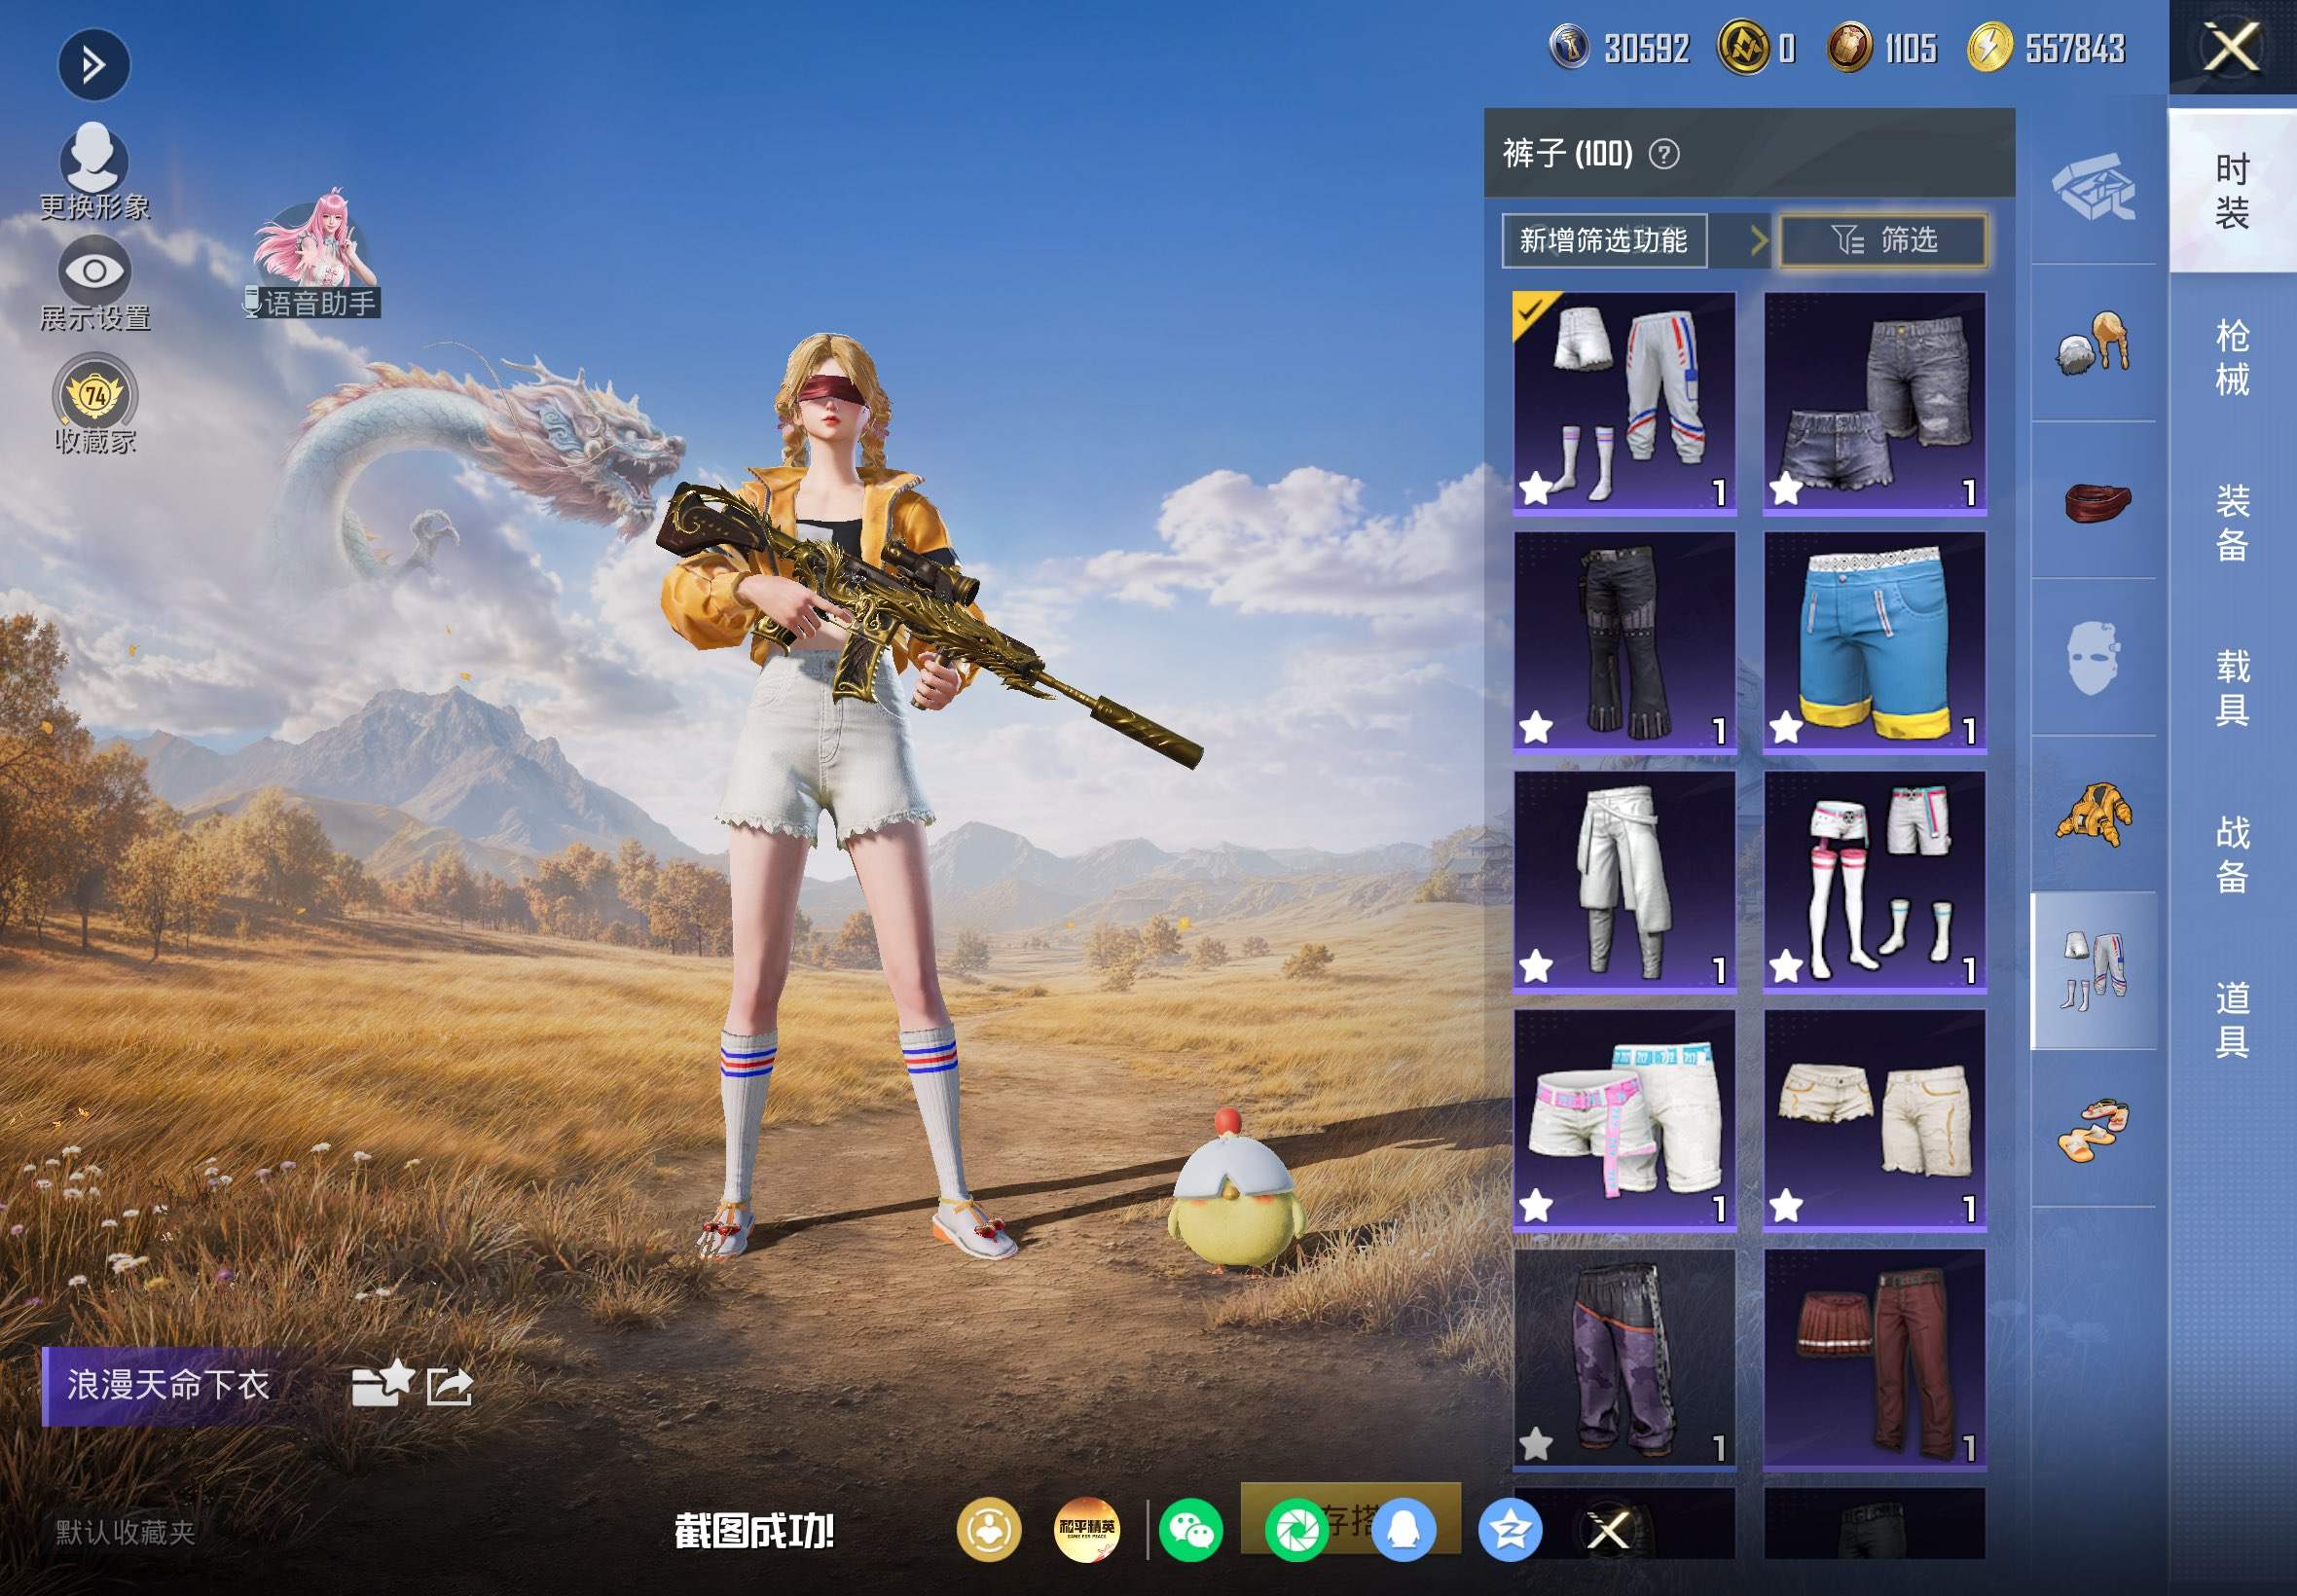Tap the silver coin icon beside 30592
Image resolution: width=2297 pixels, height=1596 pixels.
pos(1569,47)
